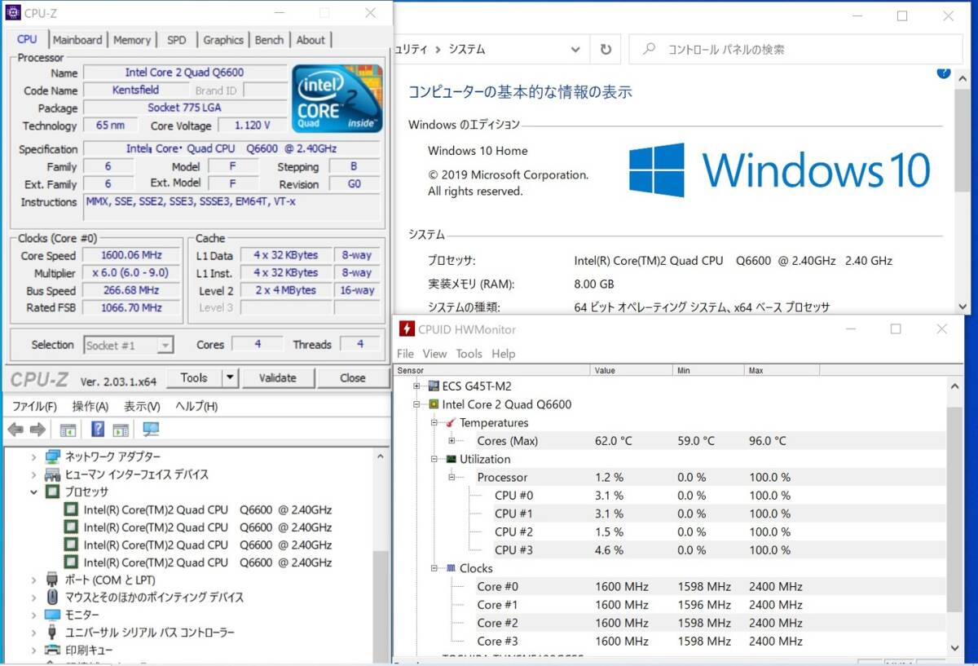Toggle the action pane icon in Device Manager toolbar

(x=121, y=430)
